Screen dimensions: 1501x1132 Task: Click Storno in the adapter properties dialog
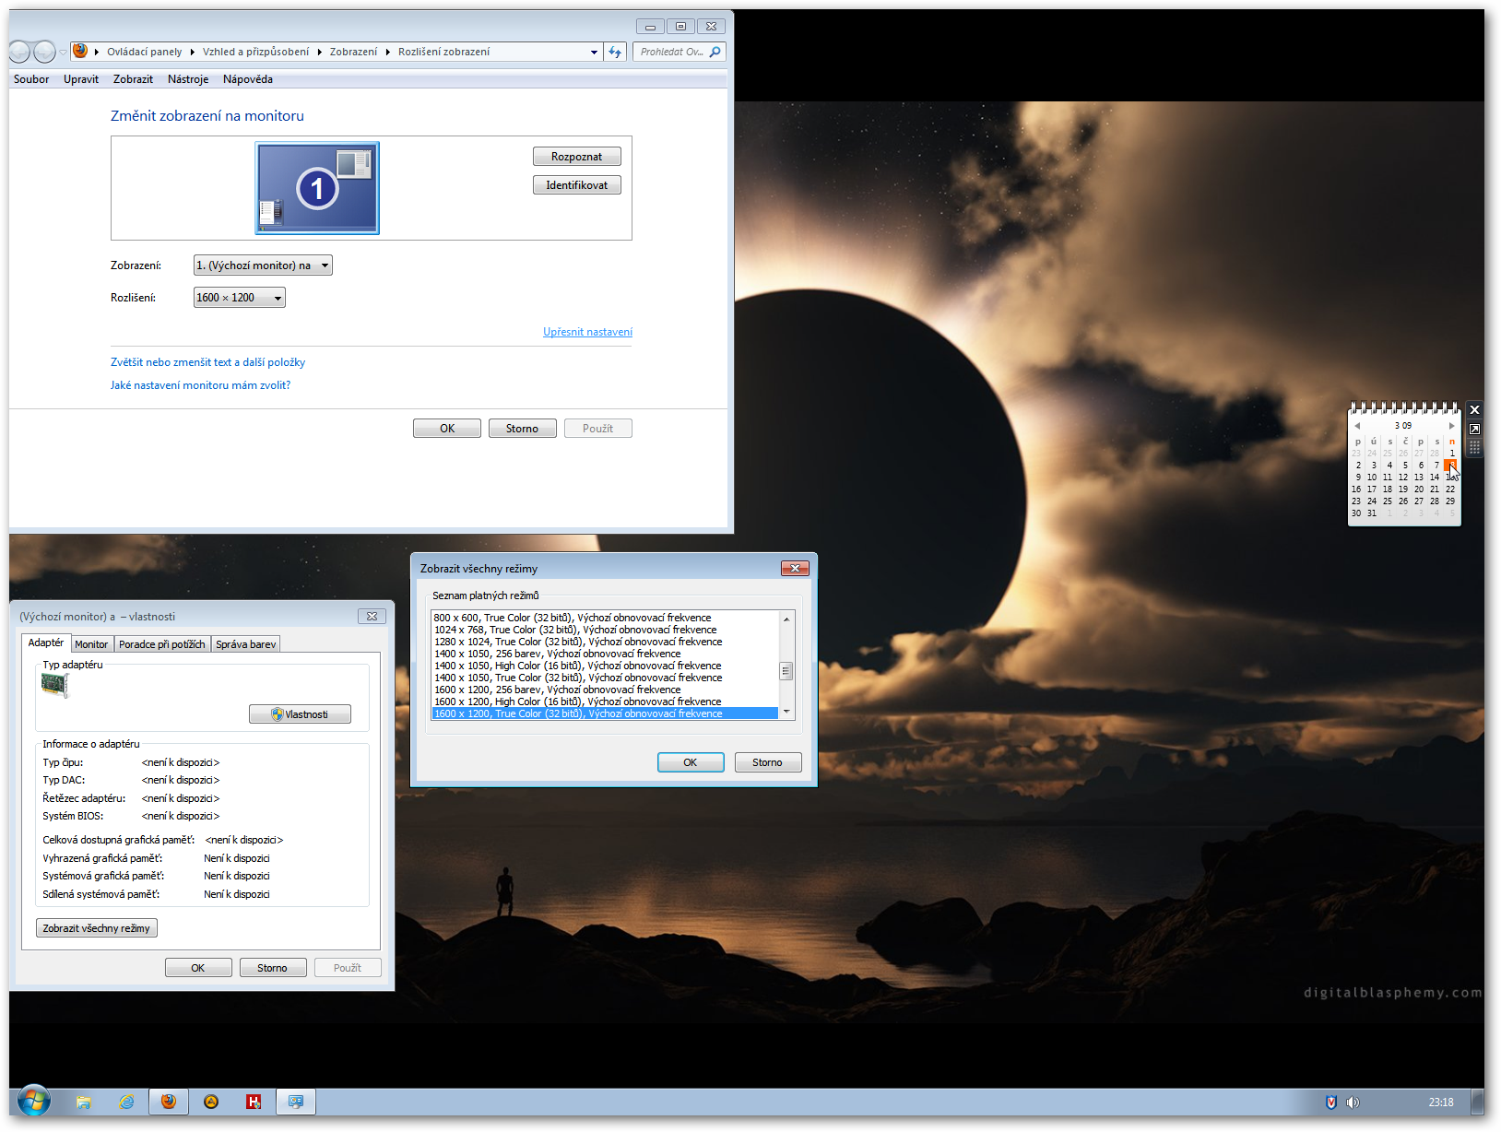(x=273, y=968)
